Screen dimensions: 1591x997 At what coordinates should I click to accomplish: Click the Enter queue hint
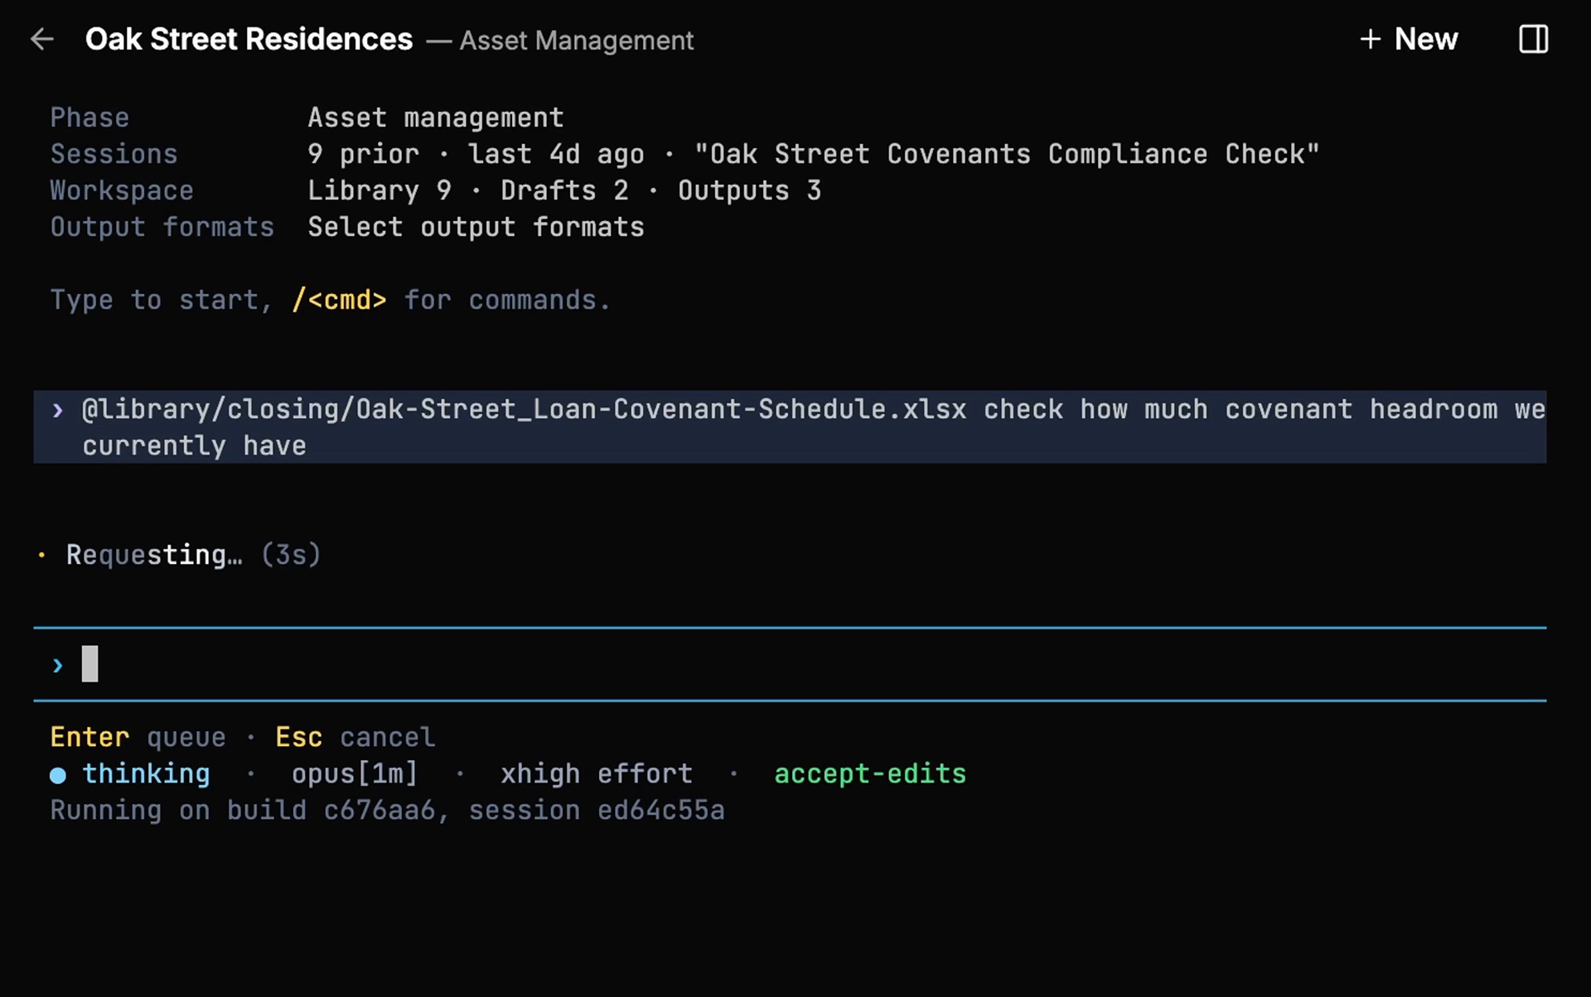click(138, 737)
